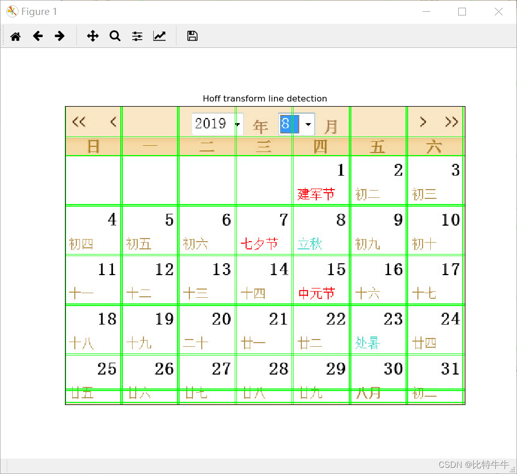The height and width of the screenshot is (474, 517).
Task: Click the 三 weekday header
Action: pos(264,146)
